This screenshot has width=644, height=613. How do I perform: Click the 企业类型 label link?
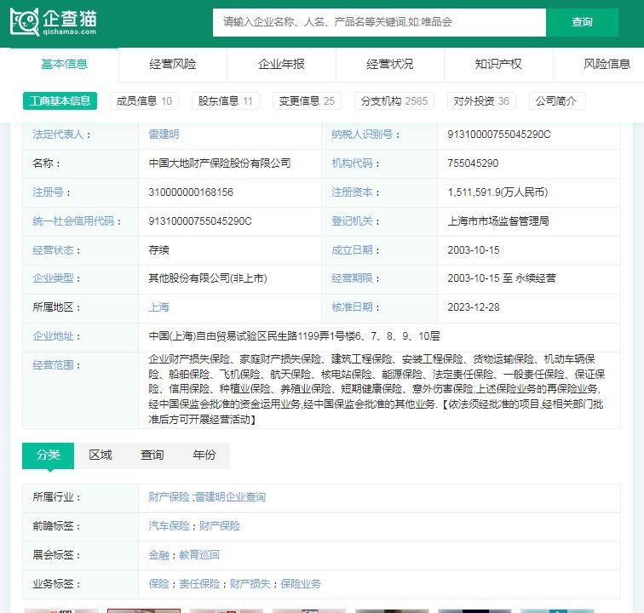coord(53,278)
